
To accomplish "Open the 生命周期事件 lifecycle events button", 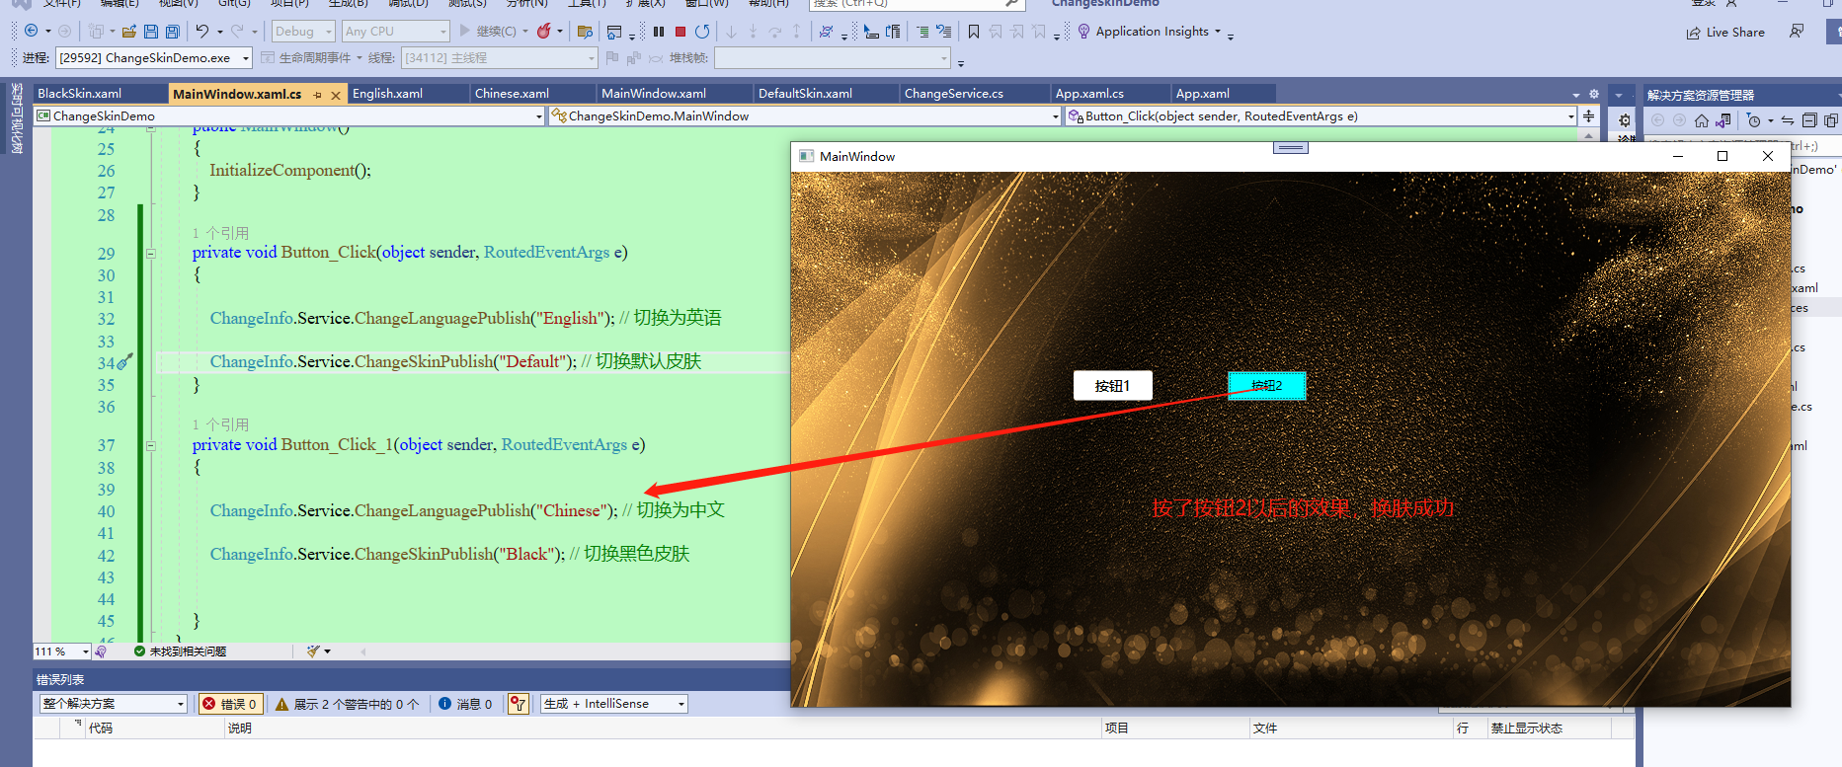I will pyautogui.click(x=312, y=58).
